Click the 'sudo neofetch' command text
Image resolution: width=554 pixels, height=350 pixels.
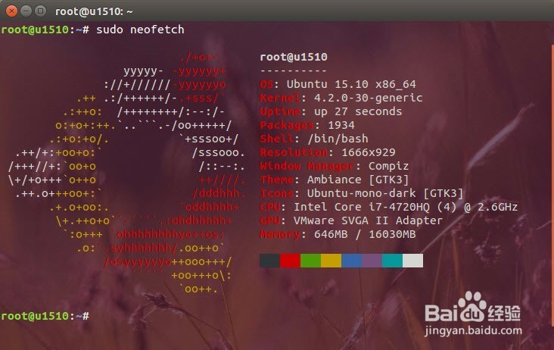click(x=140, y=30)
